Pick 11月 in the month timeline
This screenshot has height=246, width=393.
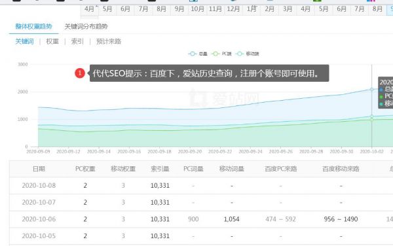(x=215, y=9)
